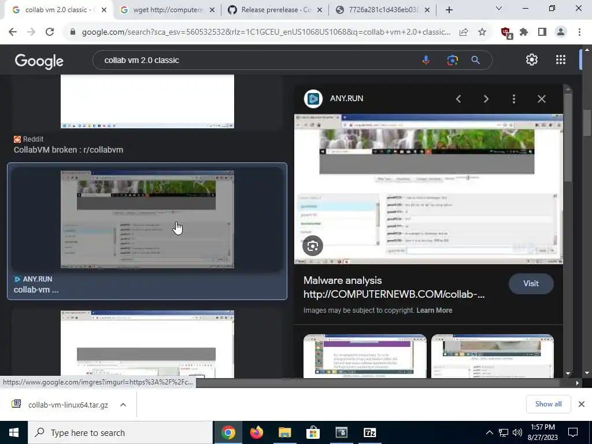Open the Reddit result thumbnail
The height and width of the screenshot is (444, 592).
coord(147,101)
